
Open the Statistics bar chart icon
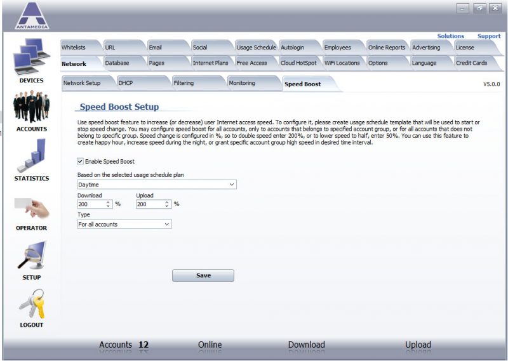(x=31, y=155)
